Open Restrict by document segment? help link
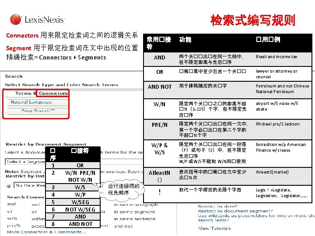 235,211
